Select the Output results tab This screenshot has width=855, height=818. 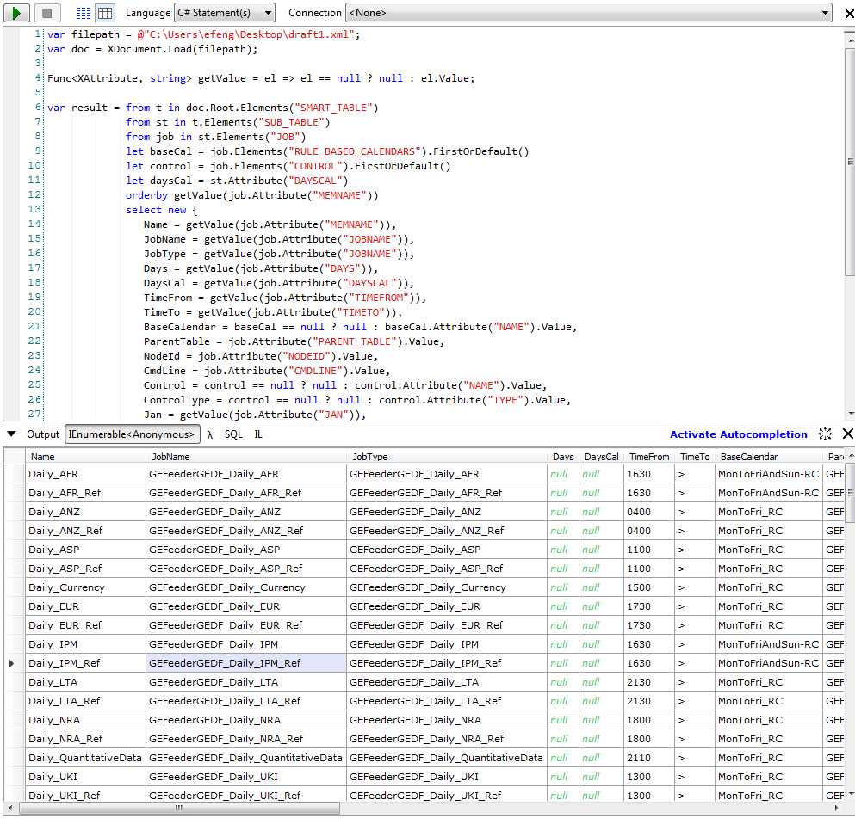coord(42,434)
